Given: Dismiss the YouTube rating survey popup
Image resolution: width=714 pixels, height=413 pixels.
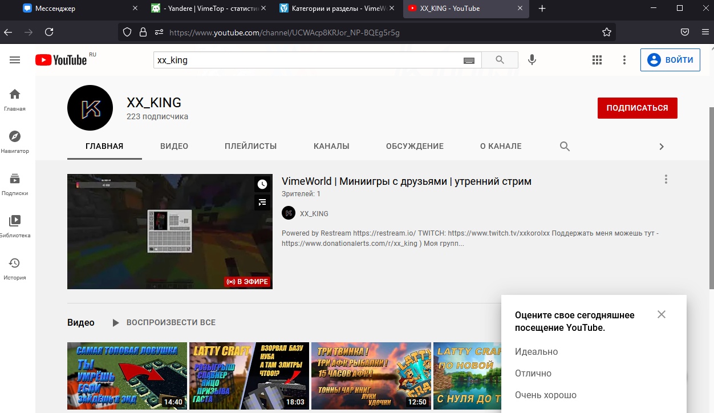Looking at the screenshot, I should (x=661, y=314).
